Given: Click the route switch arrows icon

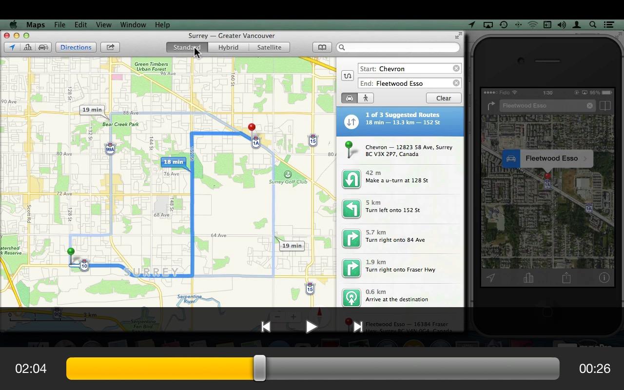Looking at the screenshot, I should (351, 122).
